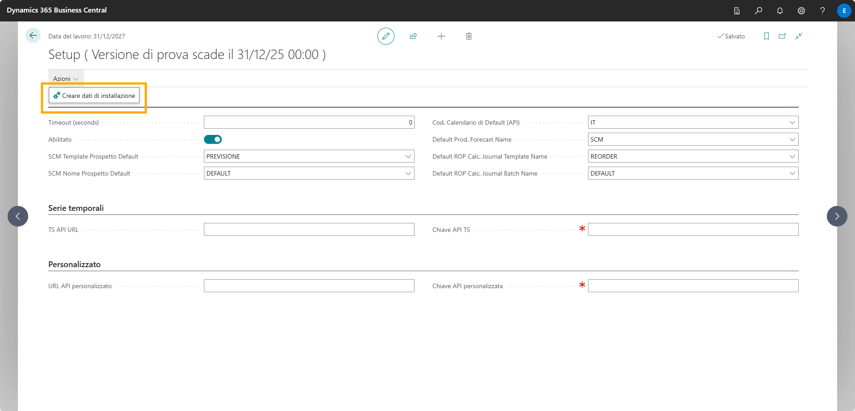Image resolution: width=855 pixels, height=411 pixels.
Task: Click the Timeout (seconds) field
Action: [x=309, y=122]
